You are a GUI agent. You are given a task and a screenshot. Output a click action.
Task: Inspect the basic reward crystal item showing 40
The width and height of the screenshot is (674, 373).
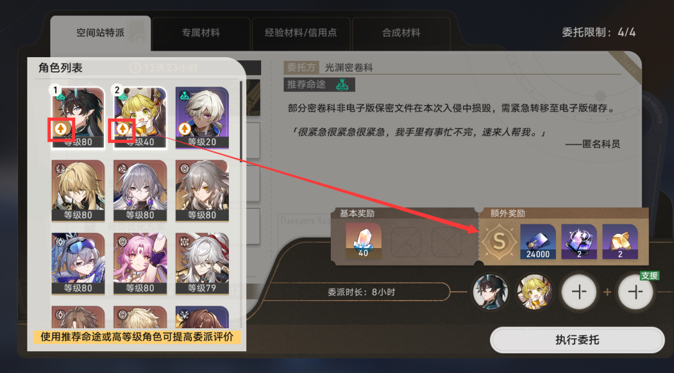click(363, 241)
